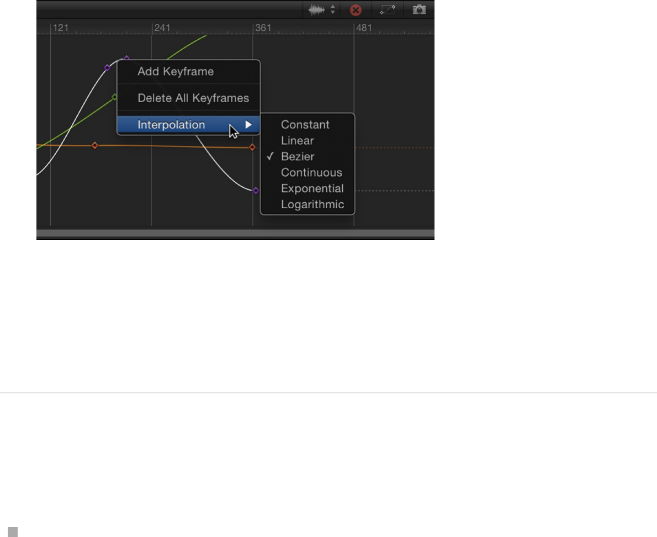Take a keyframe curve snapshot with the camera icon
The image size is (657, 537).
[419, 9]
